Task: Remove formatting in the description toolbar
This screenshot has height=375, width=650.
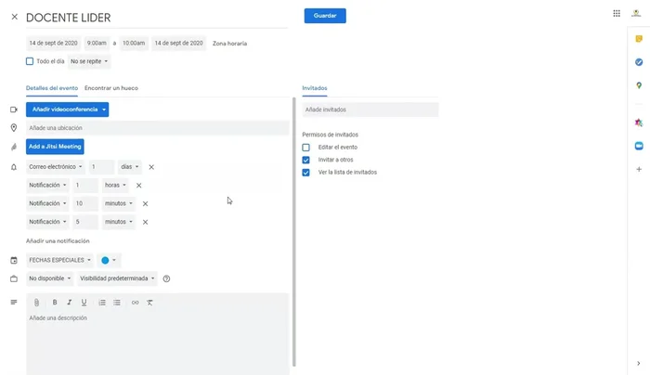Action: pos(149,303)
